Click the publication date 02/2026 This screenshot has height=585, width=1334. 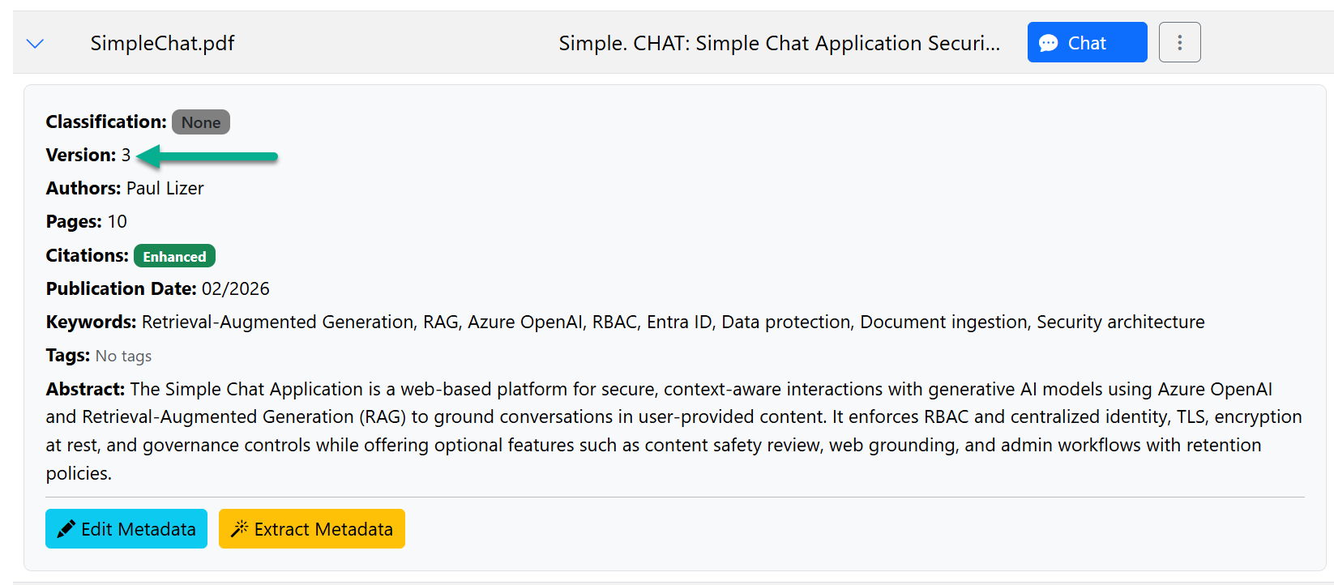[x=236, y=289]
